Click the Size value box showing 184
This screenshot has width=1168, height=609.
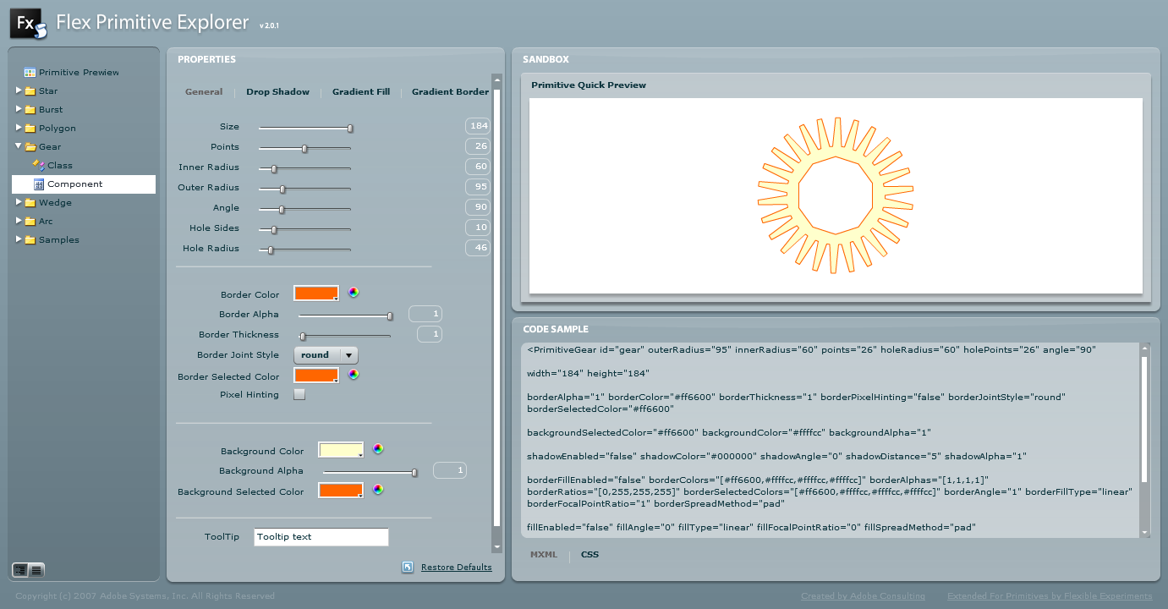(x=478, y=126)
